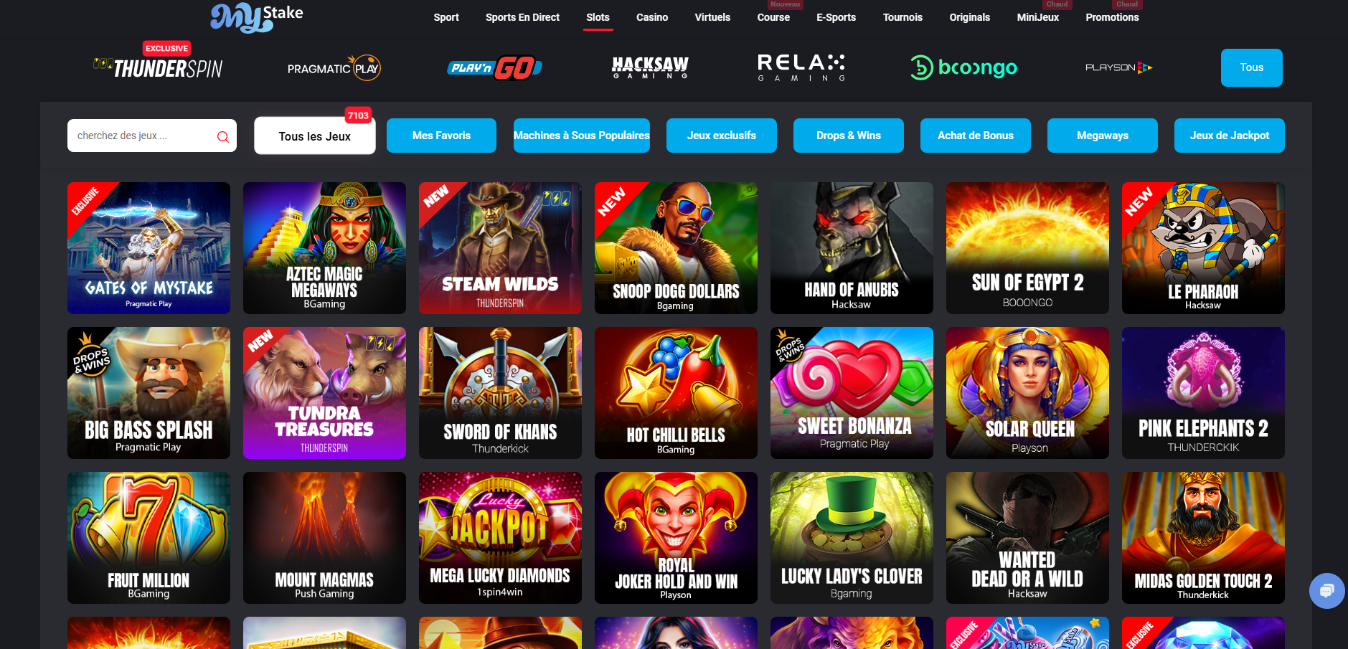Open the Casino menu item

click(x=652, y=17)
